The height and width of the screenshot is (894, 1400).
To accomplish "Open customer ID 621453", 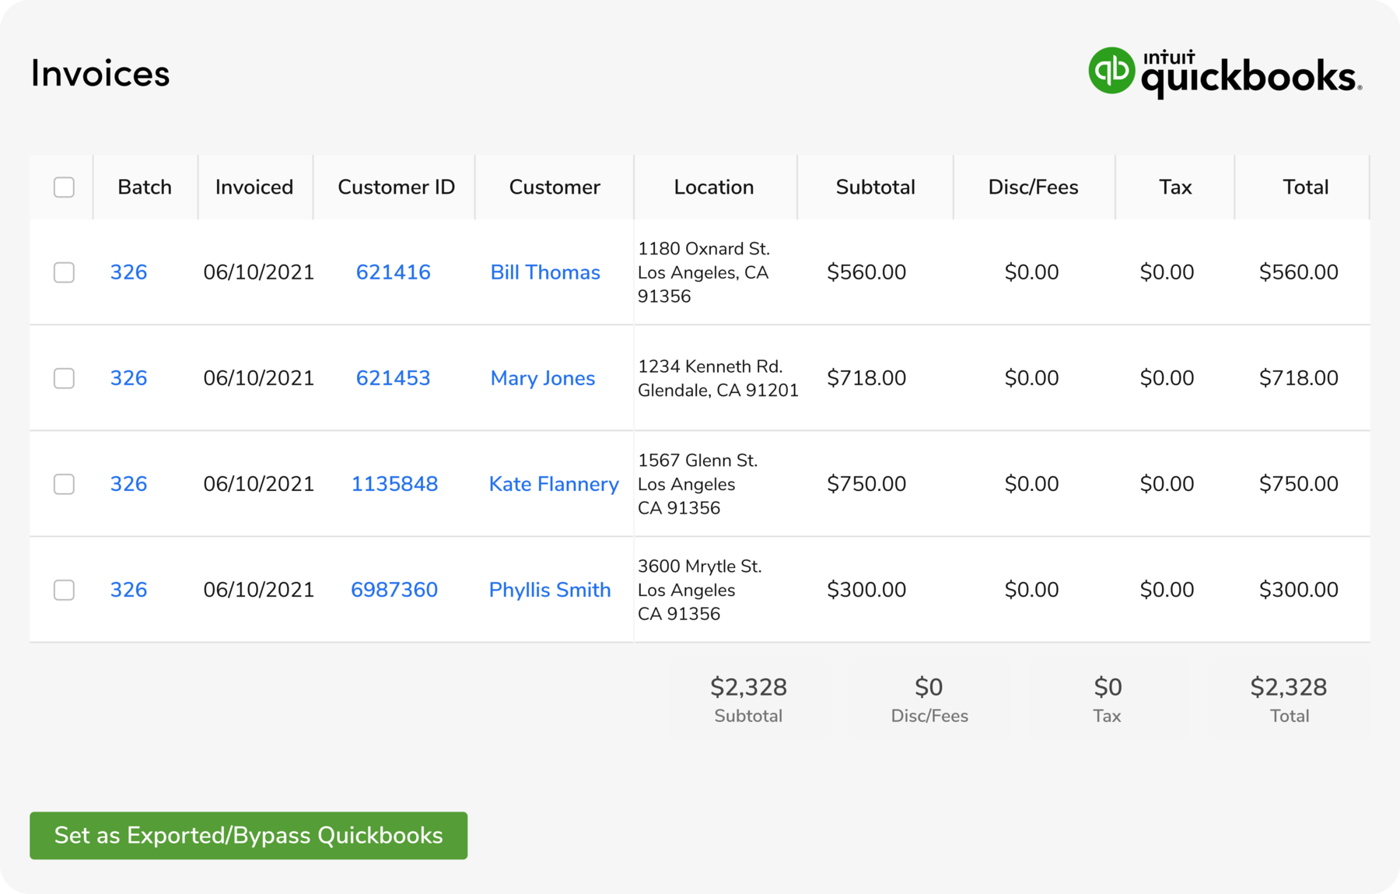I will (394, 378).
